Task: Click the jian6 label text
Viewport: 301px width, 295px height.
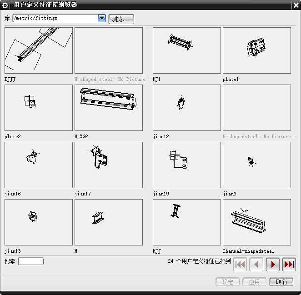Action: pos(230,194)
